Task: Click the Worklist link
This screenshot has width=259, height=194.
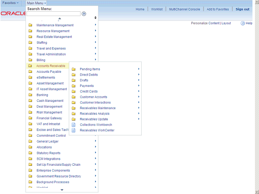Action: 157,9
